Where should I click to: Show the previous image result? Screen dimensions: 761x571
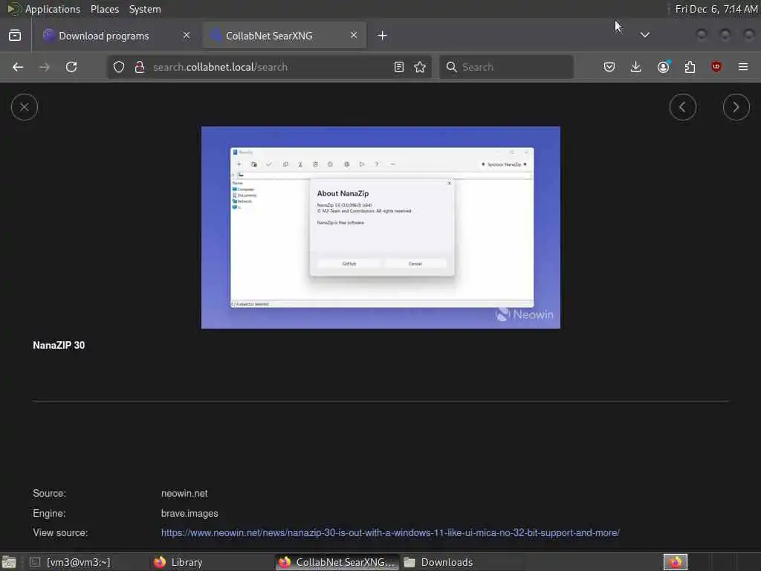[x=683, y=107]
